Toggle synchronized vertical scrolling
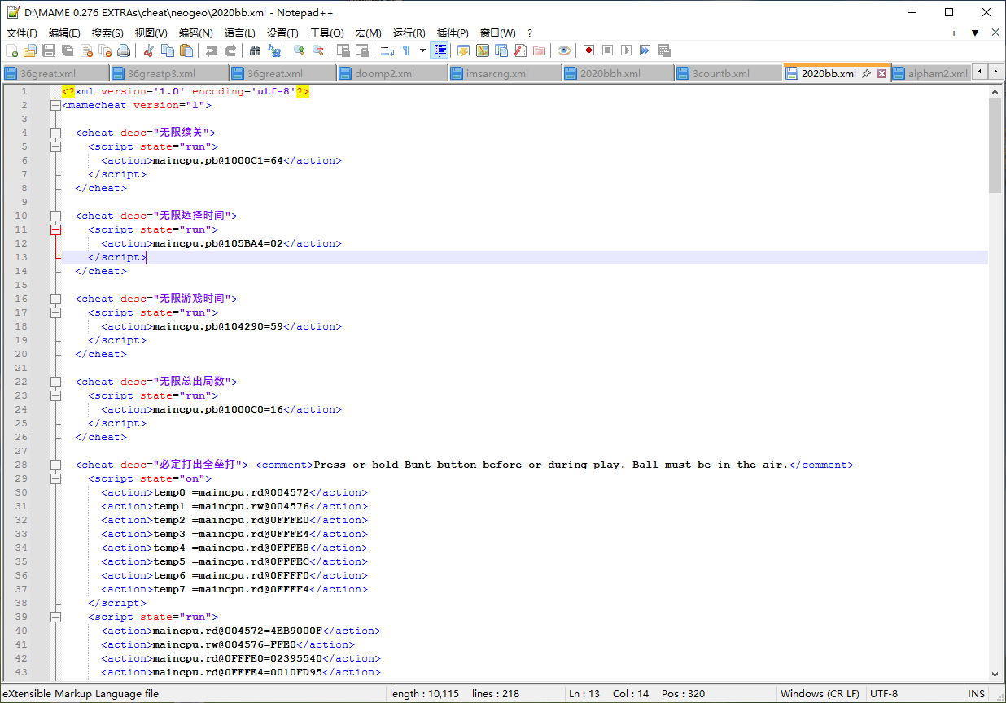 [x=343, y=50]
